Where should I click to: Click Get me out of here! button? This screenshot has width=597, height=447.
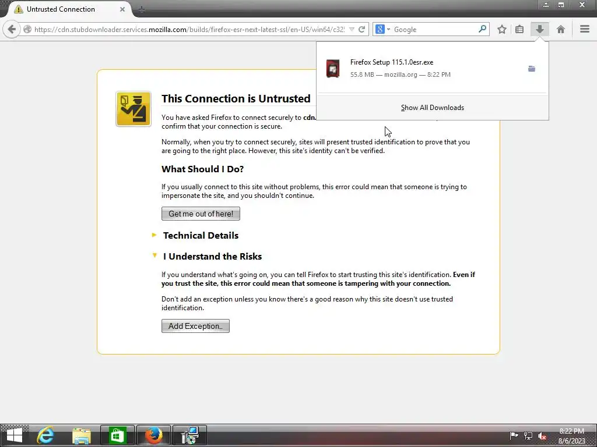201,214
